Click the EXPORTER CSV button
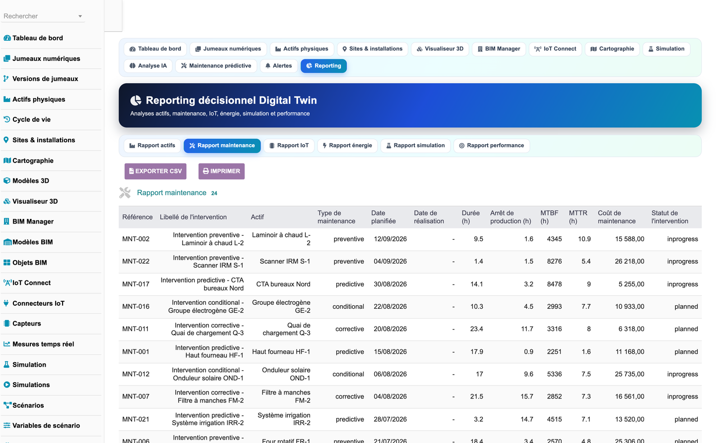Viewport: 717px width, 443px height. 155,171
